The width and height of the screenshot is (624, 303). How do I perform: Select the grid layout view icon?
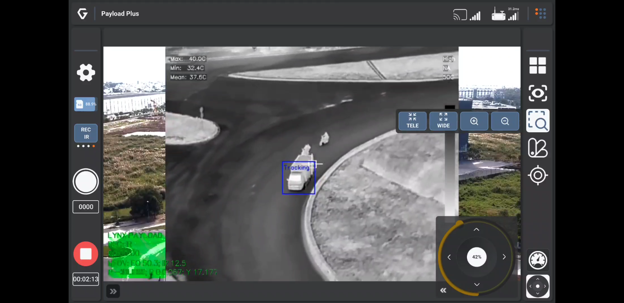[538, 65]
